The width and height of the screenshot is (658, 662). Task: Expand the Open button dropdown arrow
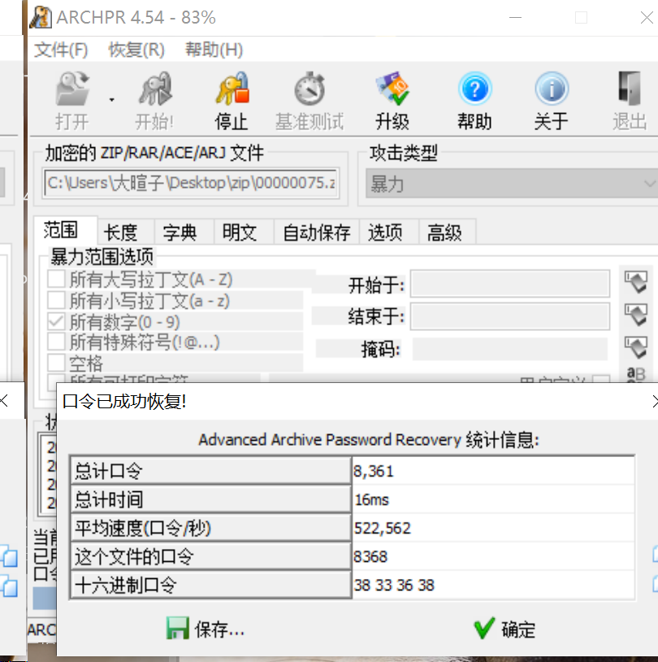pyautogui.click(x=112, y=100)
